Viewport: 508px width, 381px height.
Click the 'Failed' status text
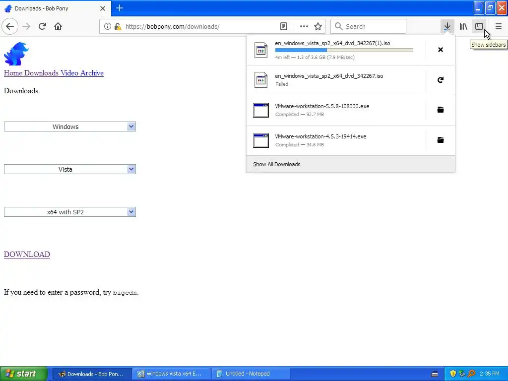(282, 84)
